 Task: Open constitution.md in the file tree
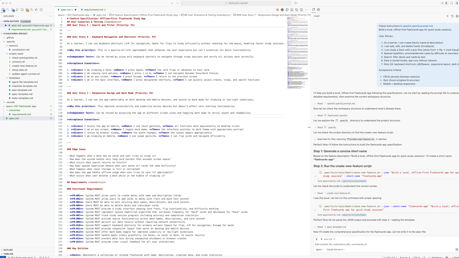(x=21, y=50)
